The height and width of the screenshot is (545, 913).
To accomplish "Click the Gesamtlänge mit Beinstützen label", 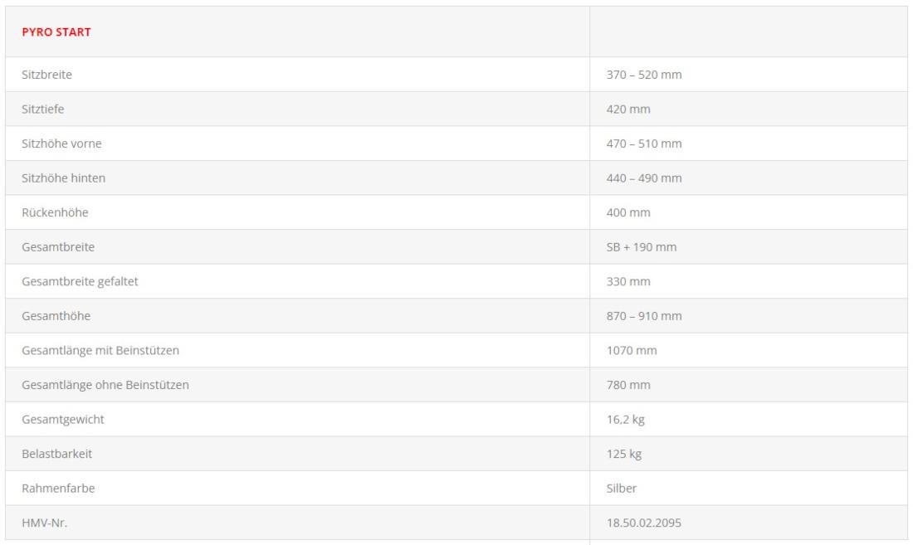I will [100, 351].
